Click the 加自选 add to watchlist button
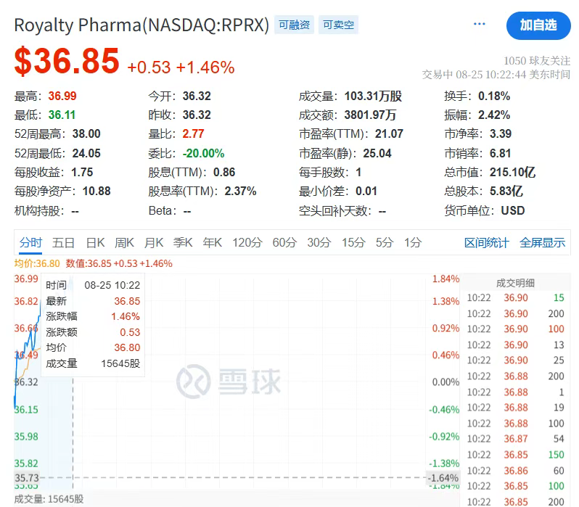579x507 pixels. point(538,25)
